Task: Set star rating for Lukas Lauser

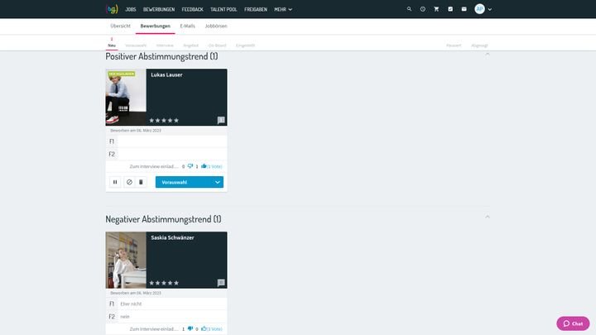Action: tap(164, 121)
